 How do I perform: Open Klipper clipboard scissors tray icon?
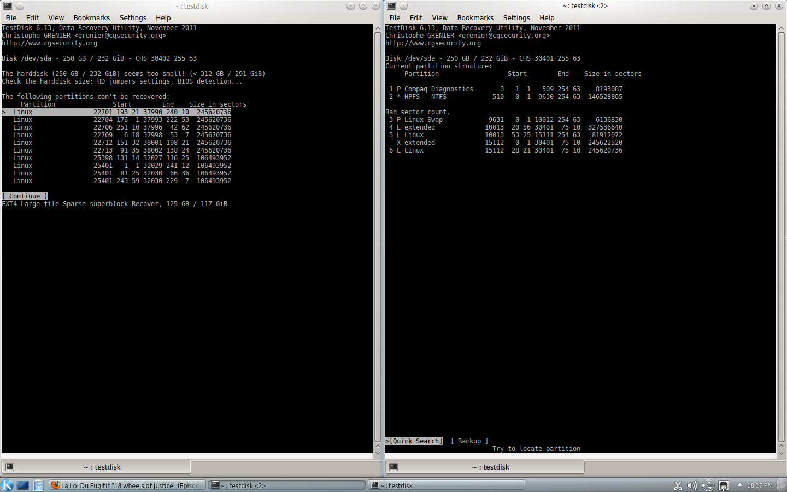(x=678, y=485)
